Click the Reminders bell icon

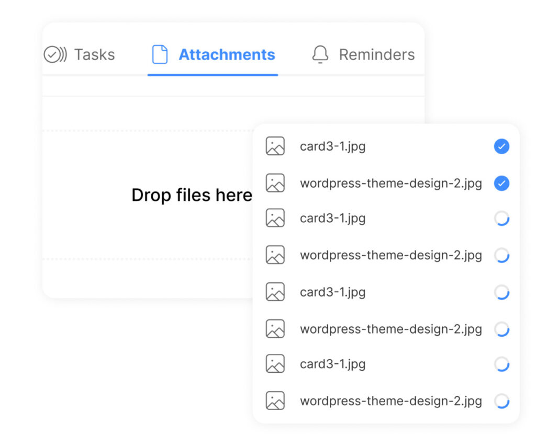[x=320, y=54]
